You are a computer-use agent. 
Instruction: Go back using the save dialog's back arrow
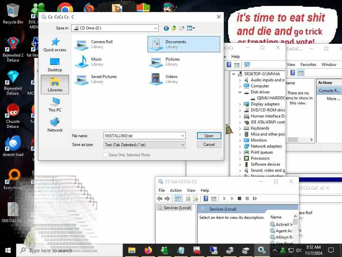(x=166, y=28)
